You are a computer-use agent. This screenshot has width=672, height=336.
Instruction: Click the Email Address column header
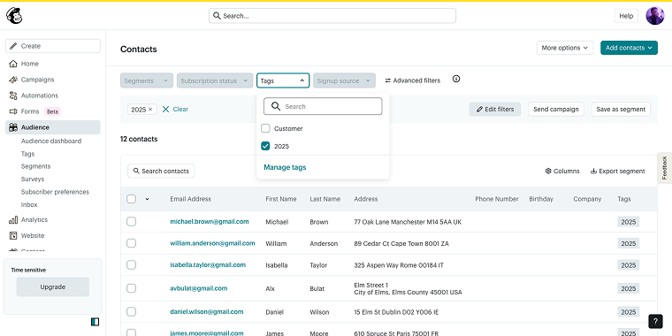pyautogui.click(x=191, y=199)
